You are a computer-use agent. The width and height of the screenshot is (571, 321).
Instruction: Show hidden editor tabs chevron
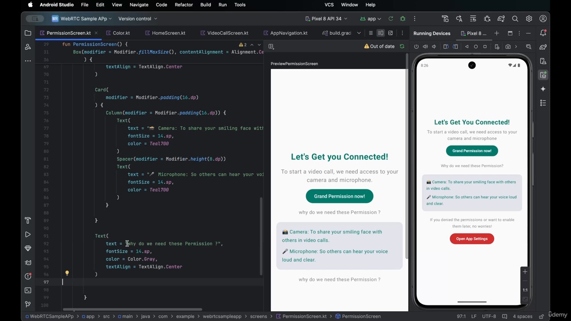359,33
